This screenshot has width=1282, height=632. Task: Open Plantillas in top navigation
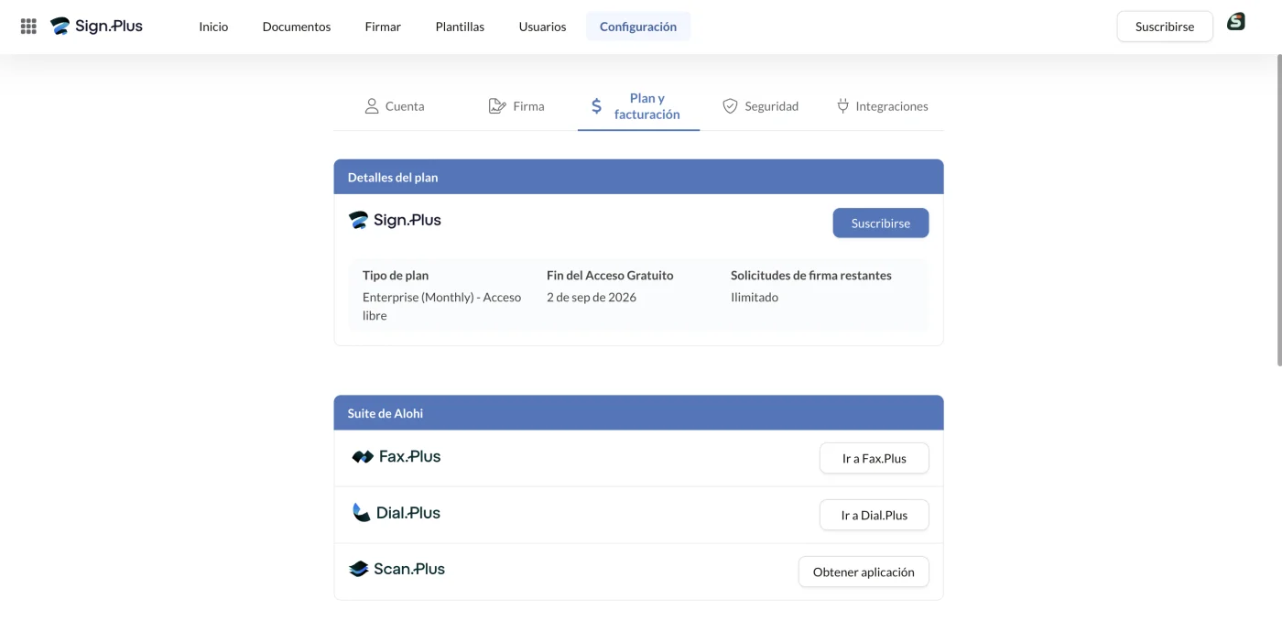pyautogui.click(x=460, y=27)
